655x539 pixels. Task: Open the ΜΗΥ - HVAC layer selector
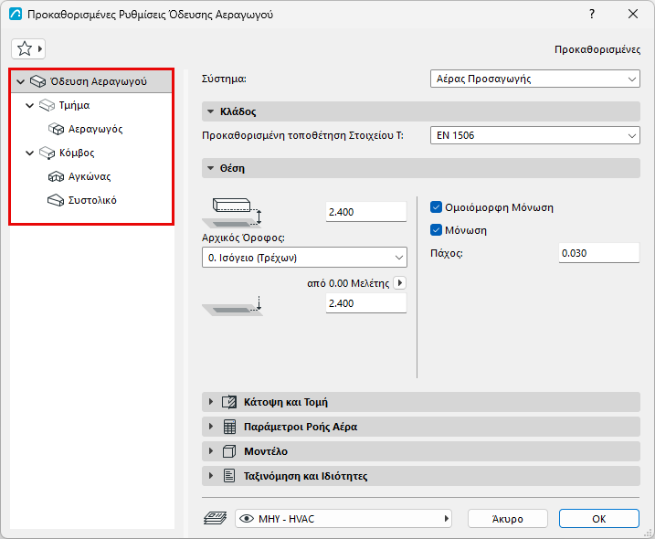(343, 519)
